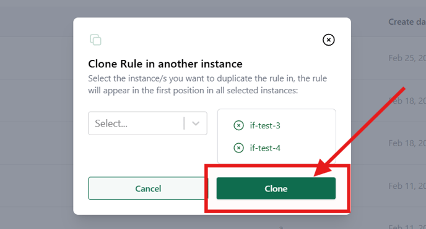Click the clone rule icon above title
Image resolution: width=426 pixels, height=229 pixels.
point(95,40)
